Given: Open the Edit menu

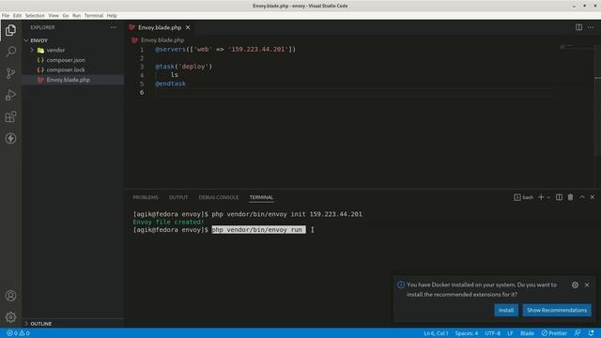Looking at the screenshot, I should (17, 16).
